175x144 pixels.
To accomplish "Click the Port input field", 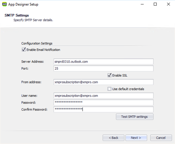I will tap(103, 68).
